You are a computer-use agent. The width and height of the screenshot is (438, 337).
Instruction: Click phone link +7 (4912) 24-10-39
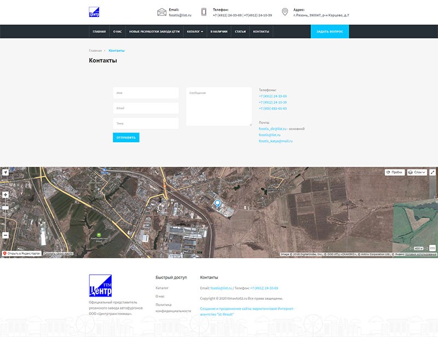tap(273, 102)
